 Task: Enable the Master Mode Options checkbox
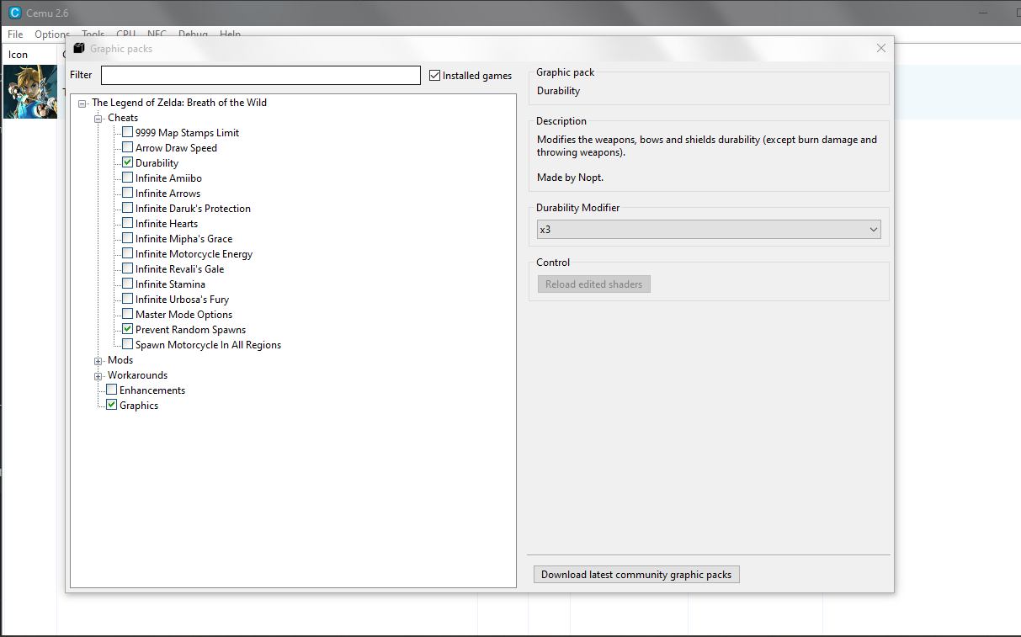tap(127, 314)
